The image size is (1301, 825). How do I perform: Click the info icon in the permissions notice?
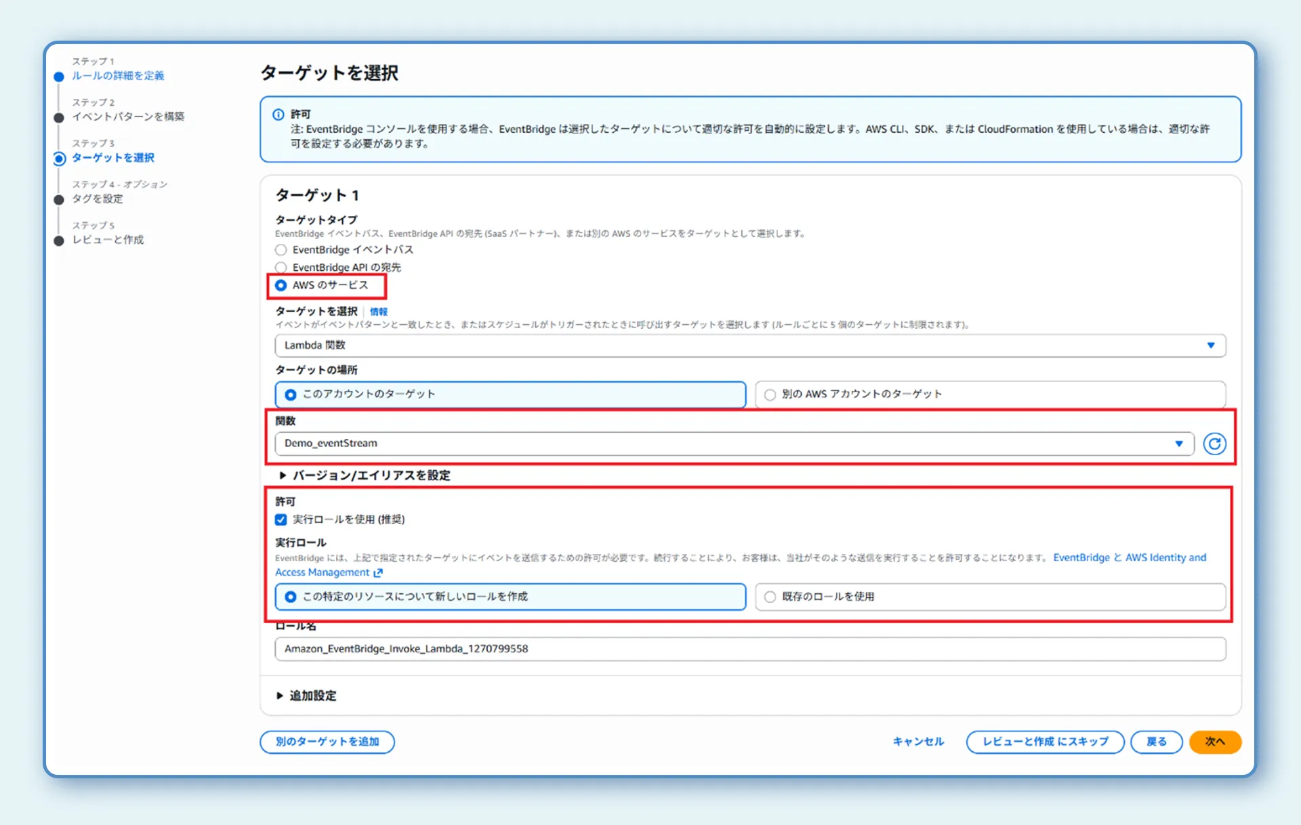point(278,114)
